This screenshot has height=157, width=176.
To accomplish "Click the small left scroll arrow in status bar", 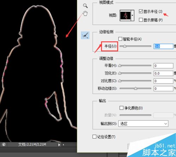I will (x=63, y=145).
